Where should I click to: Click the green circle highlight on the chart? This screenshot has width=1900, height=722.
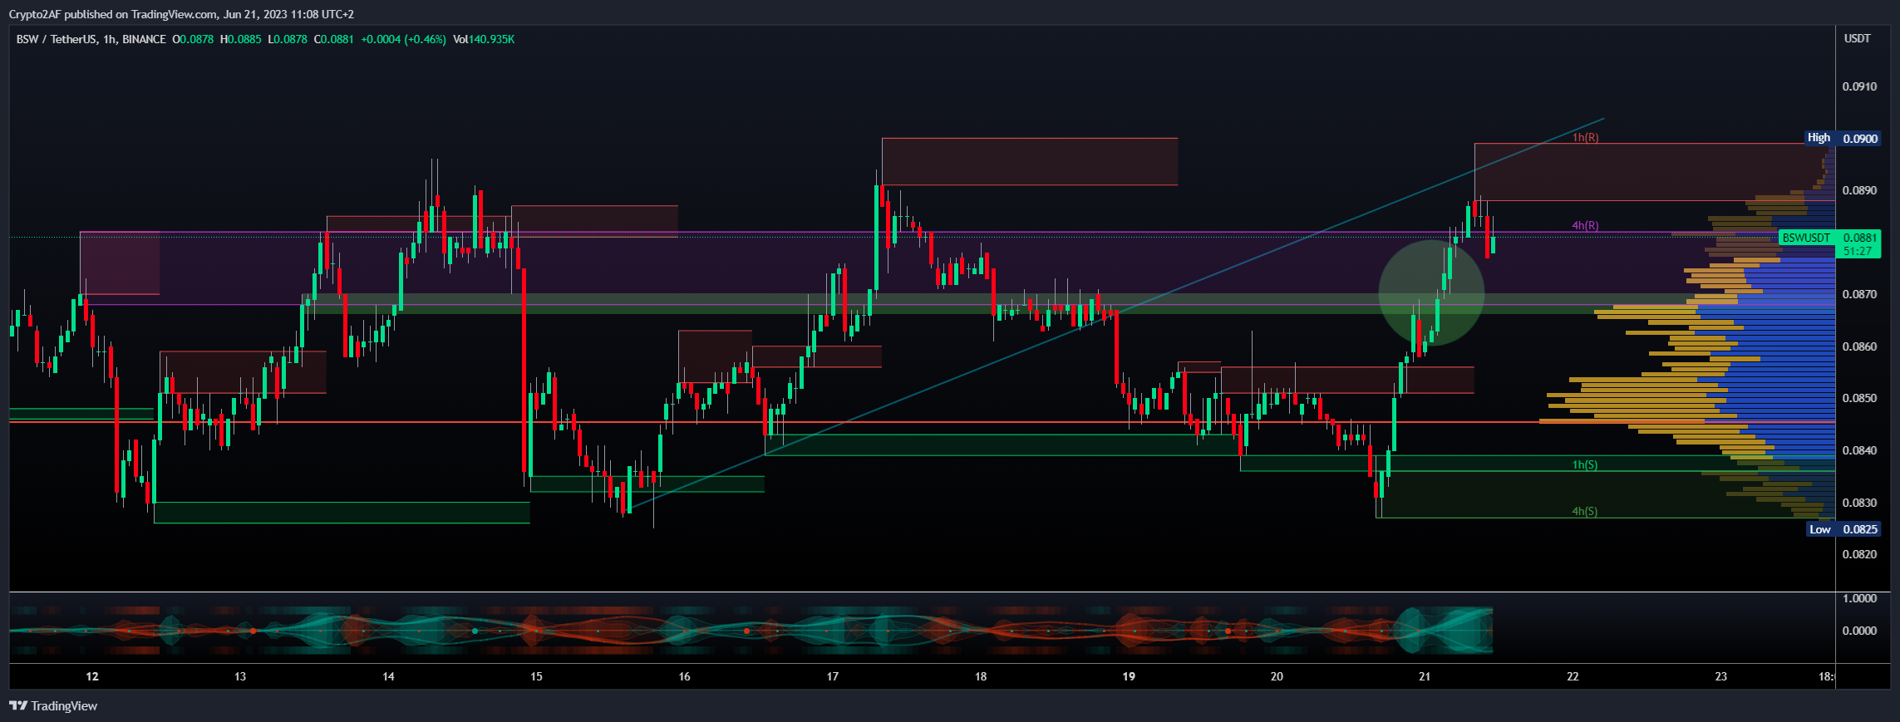click(1431, 293)
